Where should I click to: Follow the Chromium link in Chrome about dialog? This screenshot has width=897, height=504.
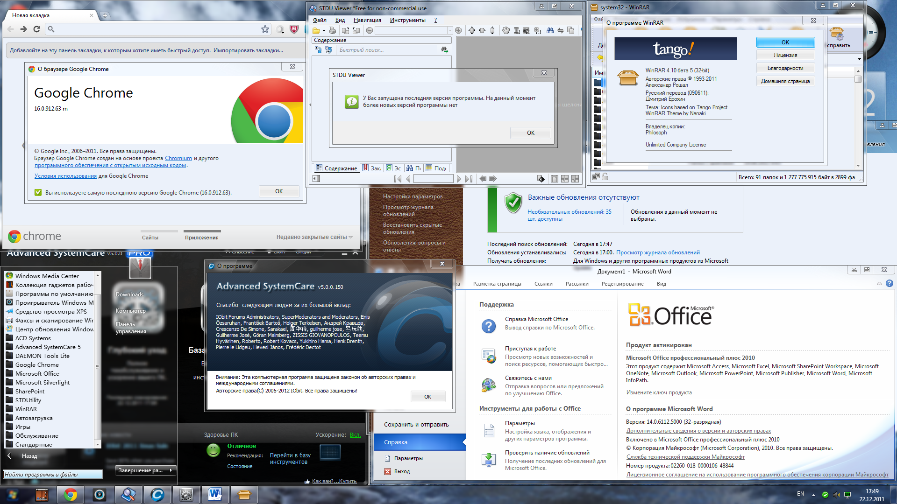click(178, 158)
